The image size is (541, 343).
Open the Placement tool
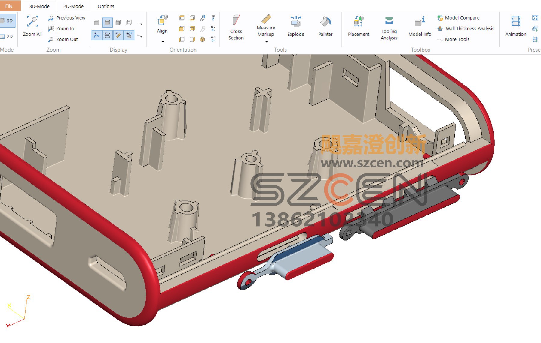359,26
